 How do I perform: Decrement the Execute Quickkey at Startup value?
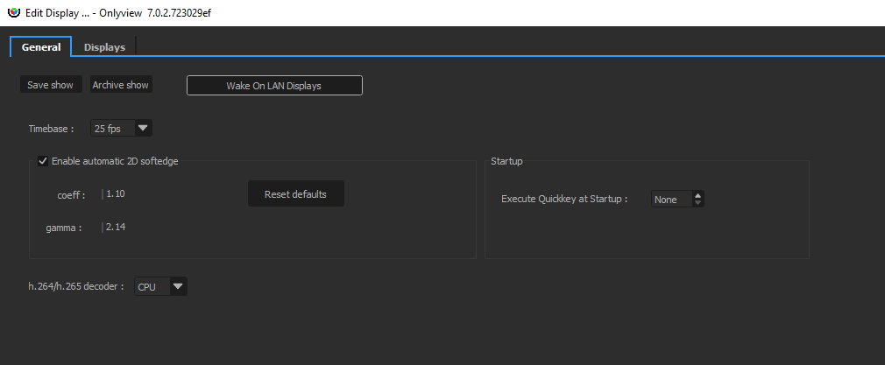point(697,203)
